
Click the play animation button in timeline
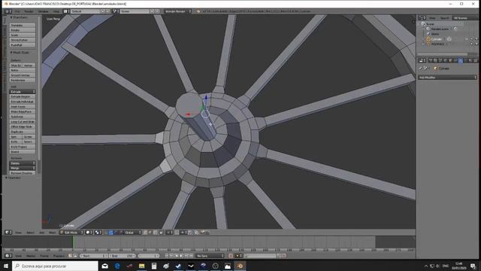181,256
